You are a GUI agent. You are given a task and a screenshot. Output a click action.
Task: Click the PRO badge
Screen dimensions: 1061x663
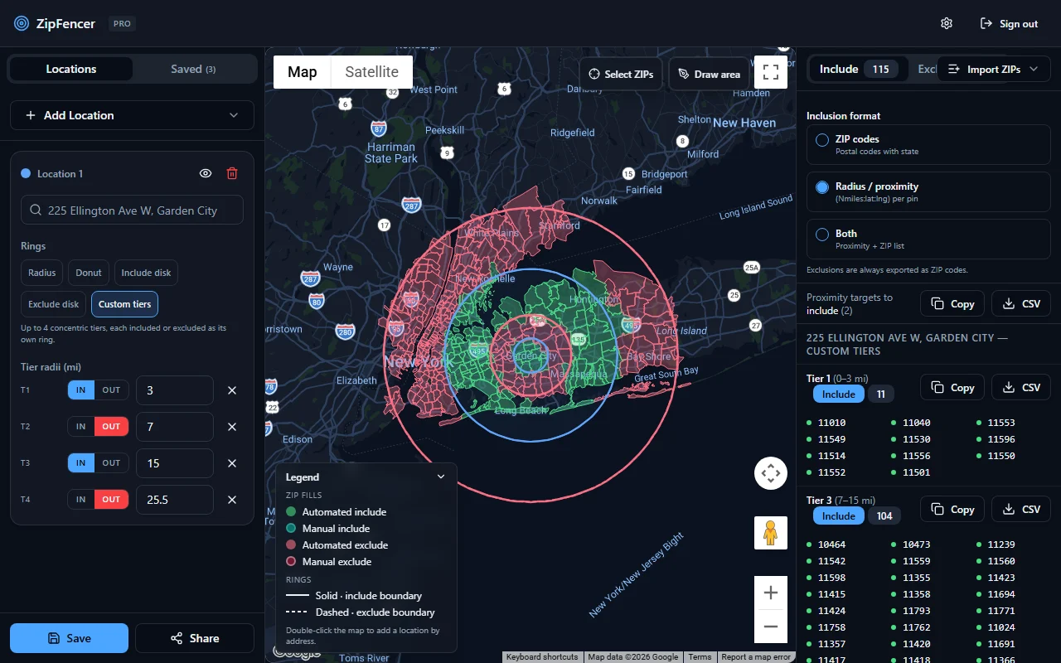[123, 23]
